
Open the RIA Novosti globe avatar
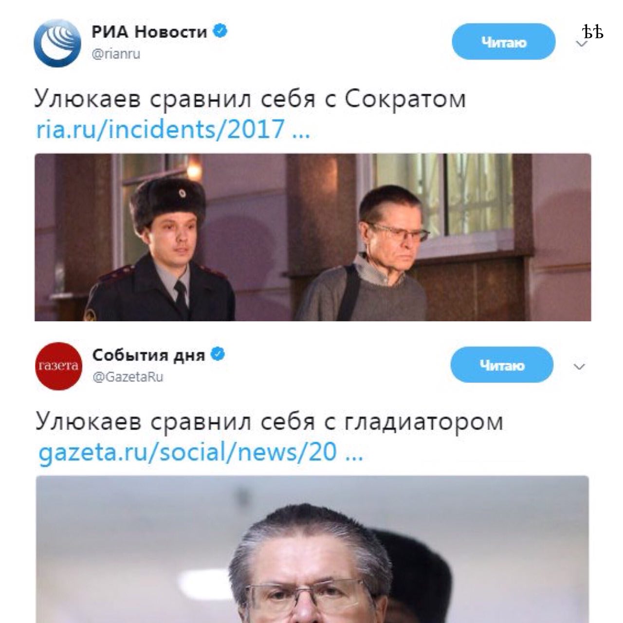[x=57, y=43]
